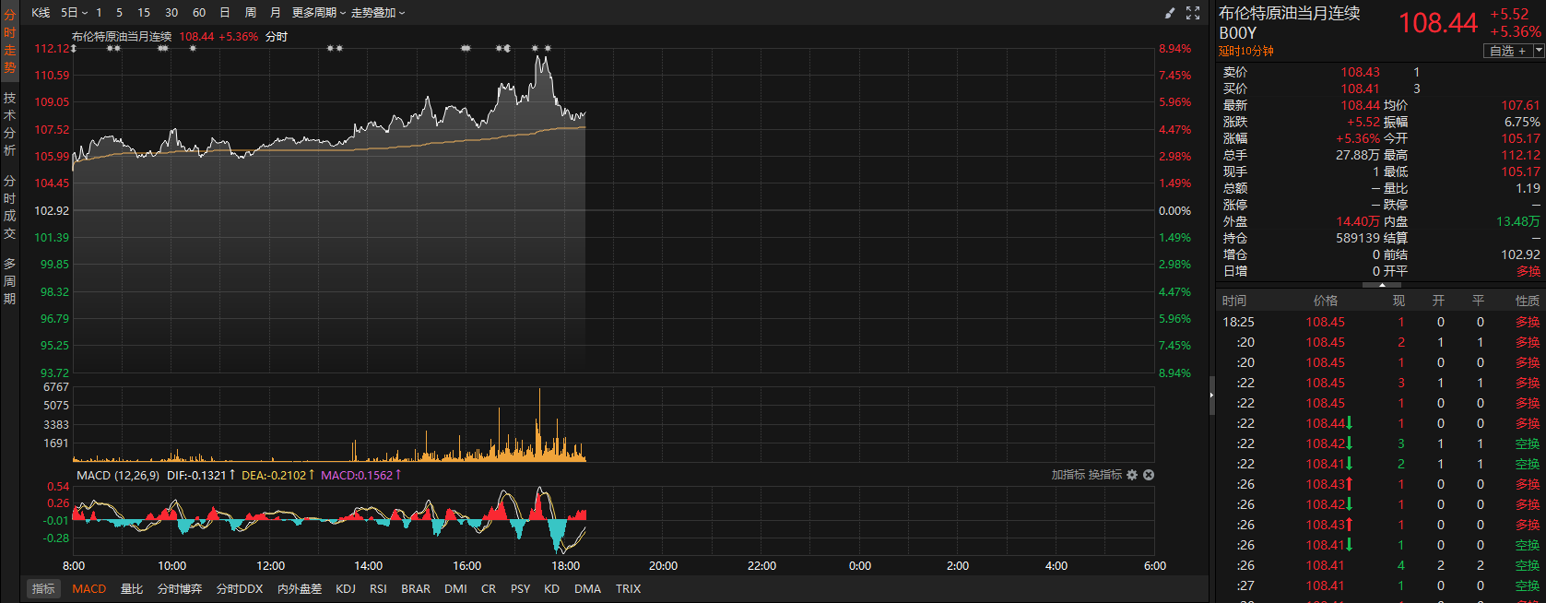Click the drawing brush tool icon
Viewport: 1546px width, 603px height.
[1170, 13]
